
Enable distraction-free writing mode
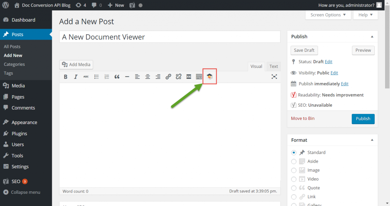coord(274,77)
